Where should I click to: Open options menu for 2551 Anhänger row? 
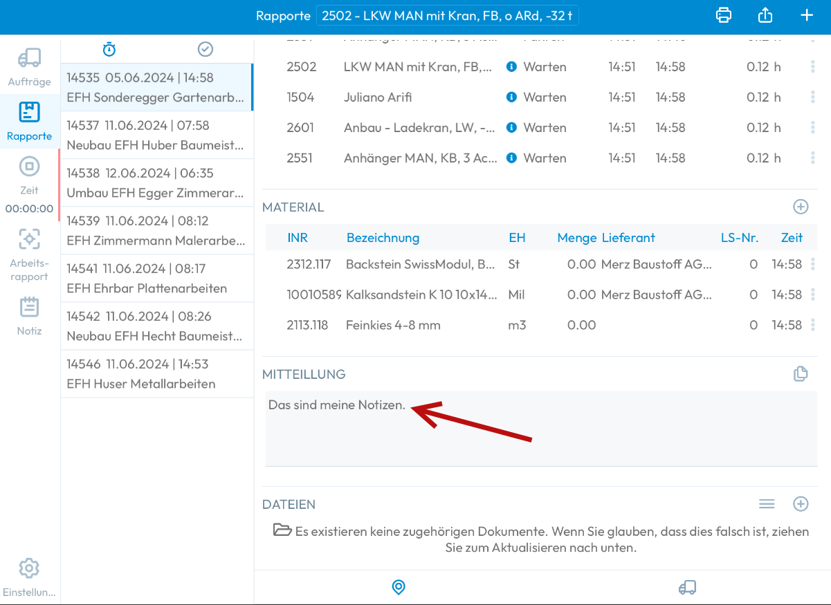pos(813,158)
